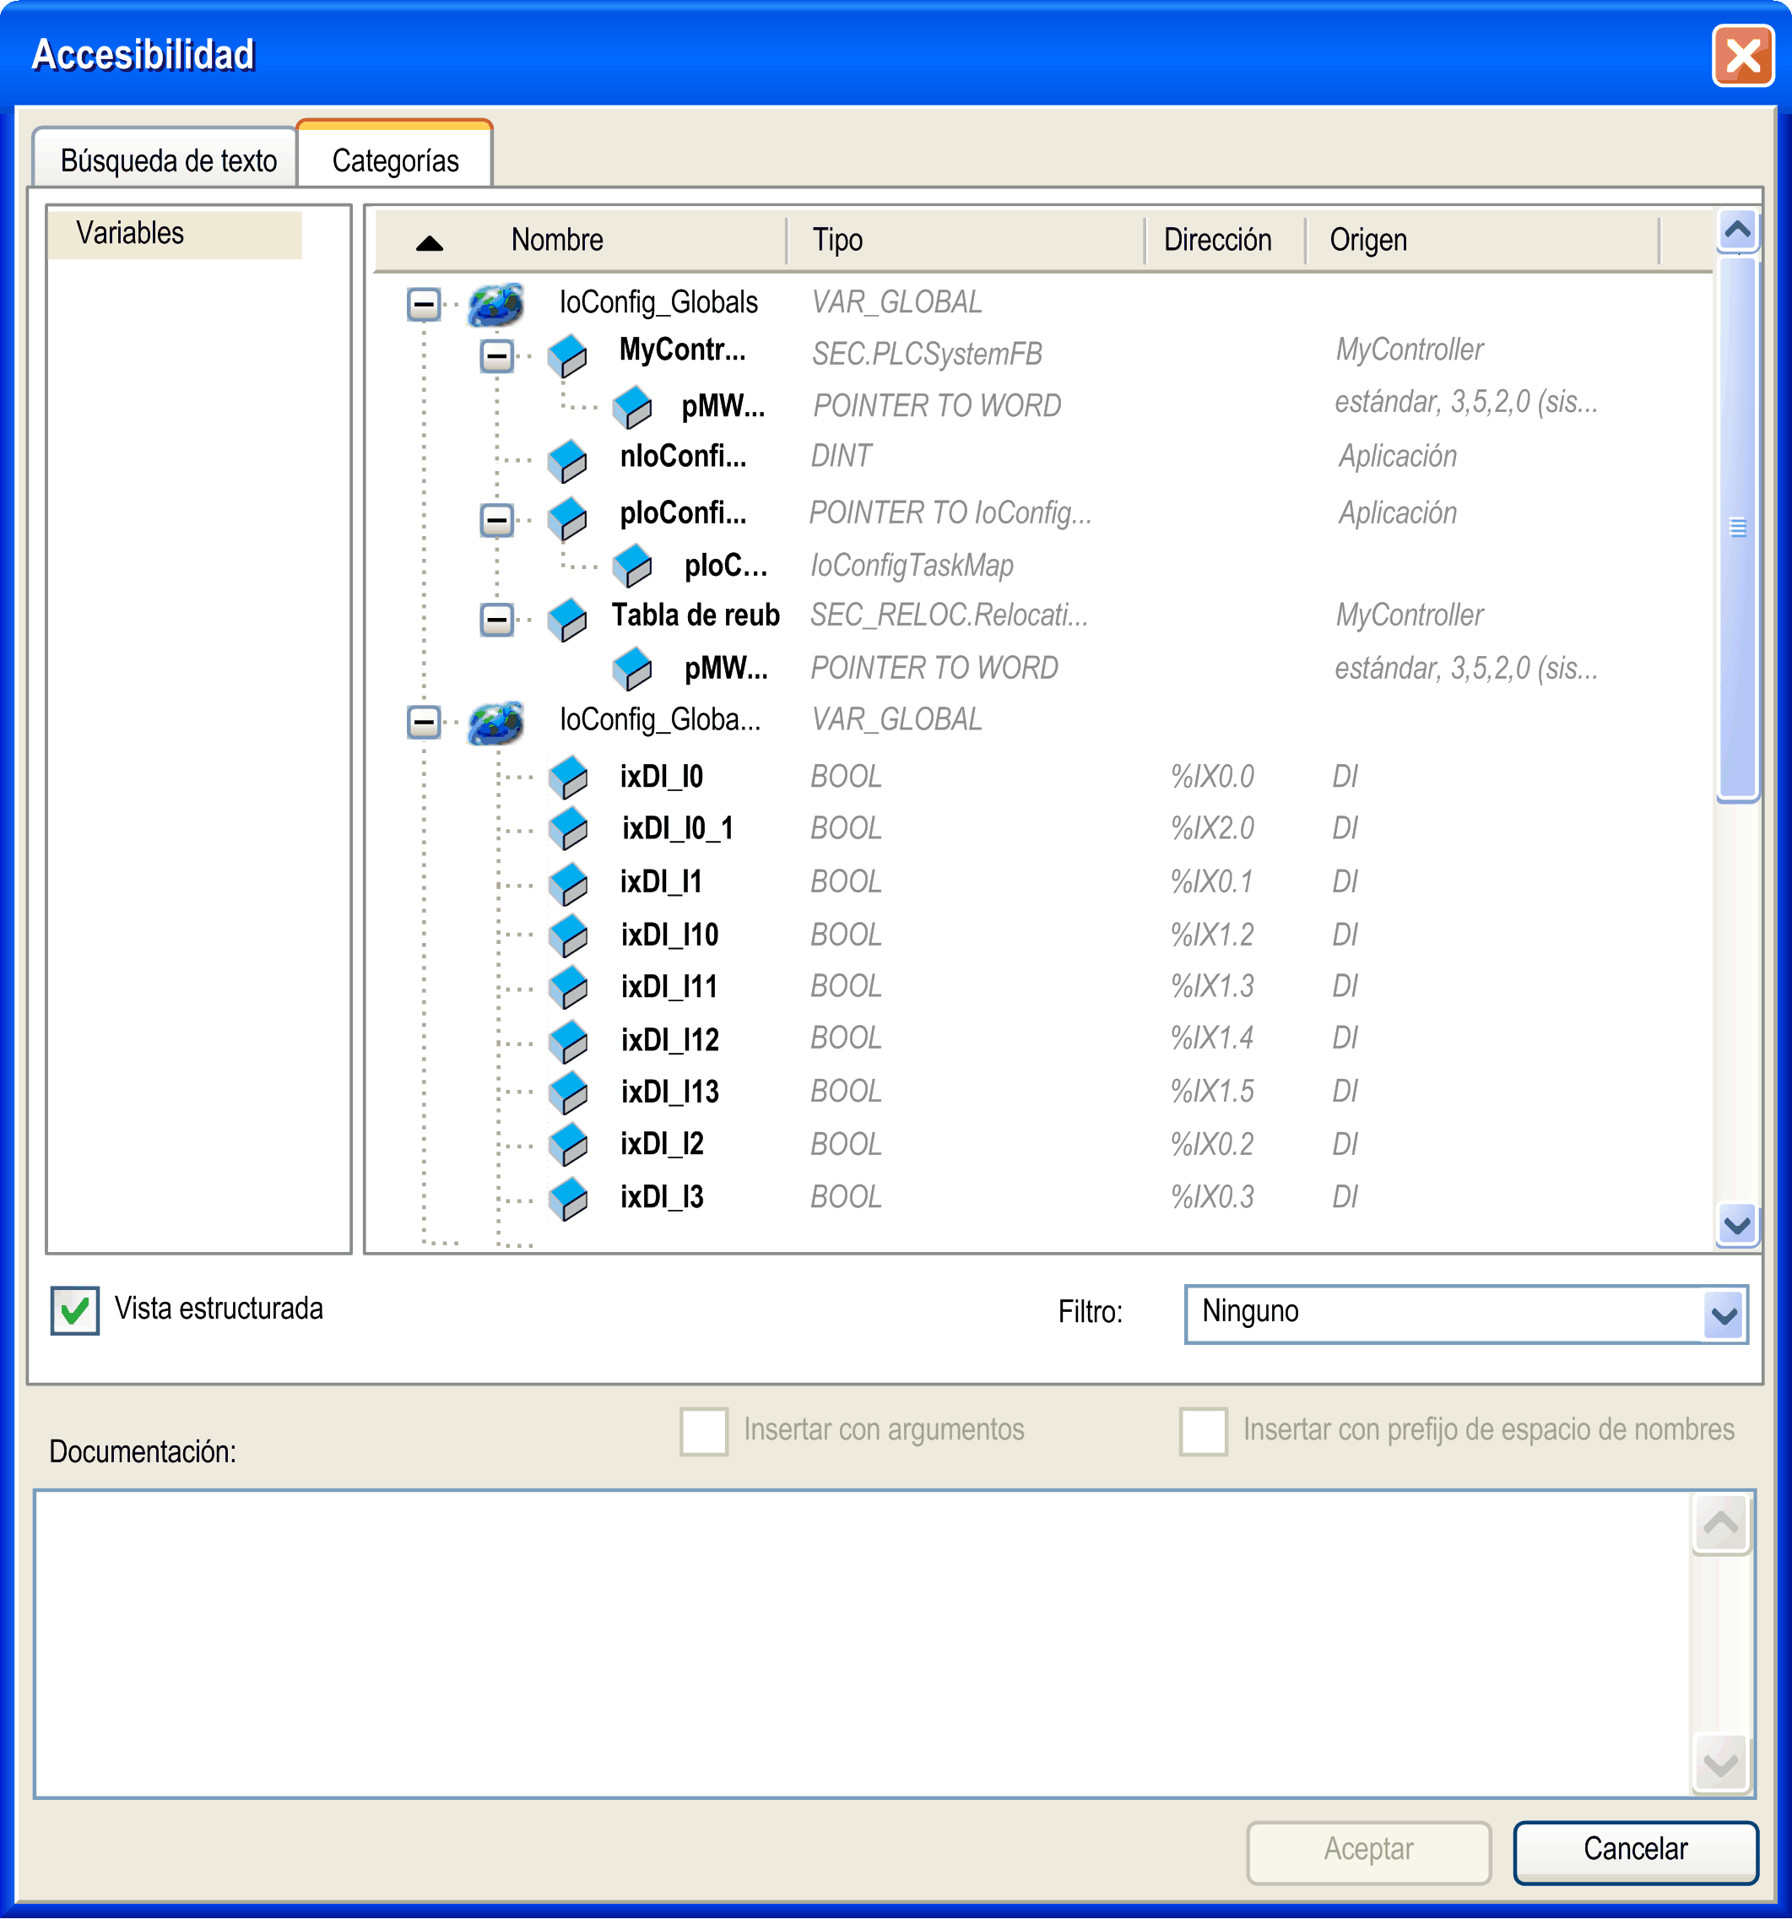This screenshot has height=1919, width=1792.
Task: Uncheck the Vista estructurada checkbox
Action: [75, 1311]
